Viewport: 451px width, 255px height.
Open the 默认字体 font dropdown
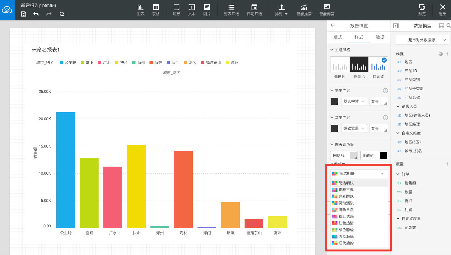pyautogui.click(x=354, y=101)
